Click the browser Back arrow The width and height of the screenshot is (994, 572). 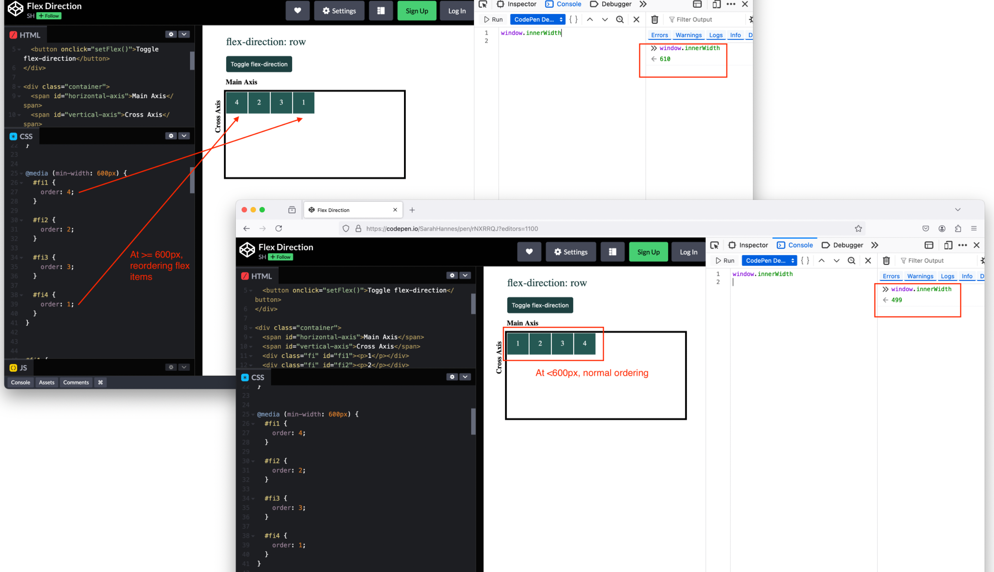[246, 228]
